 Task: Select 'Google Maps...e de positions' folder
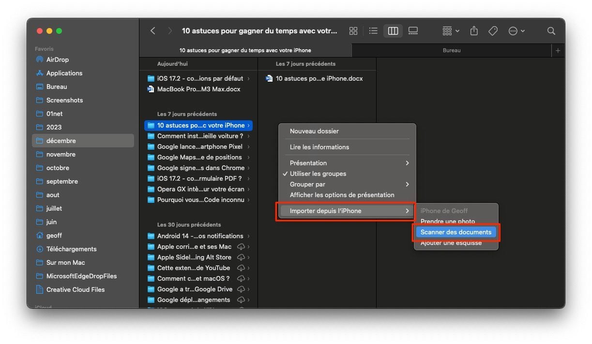[x=198, y=157]
